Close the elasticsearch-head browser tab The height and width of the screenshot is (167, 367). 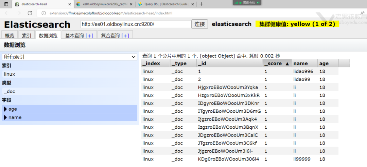point(70,4)
